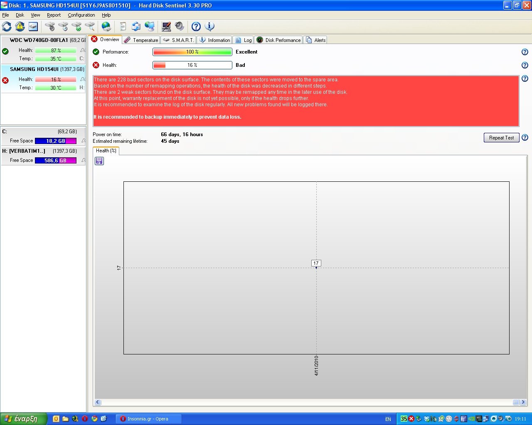Click the disk with gear toolbar icon
Image resolution: width=532 pixels, height=425 pixels.
[x=50, y=27]
